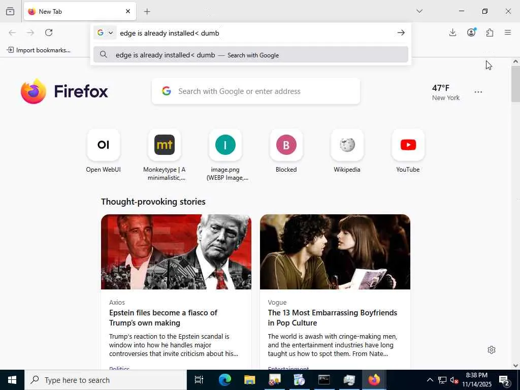The image size is (520, 390).
Task: Open the network status tray icon
Action: tap(442, 380)
